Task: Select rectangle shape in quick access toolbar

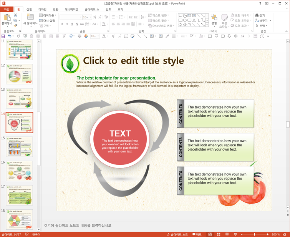Action: click(210, 36)
